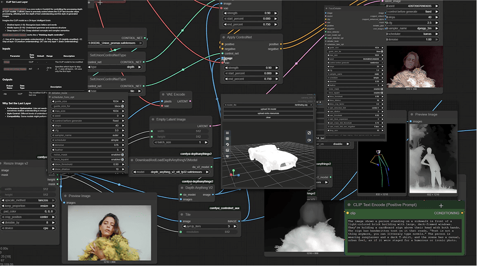This screenshot has height=266, width=477.
Task: Click the IMAGE output port of Tile node
Action: click(239, 221)
